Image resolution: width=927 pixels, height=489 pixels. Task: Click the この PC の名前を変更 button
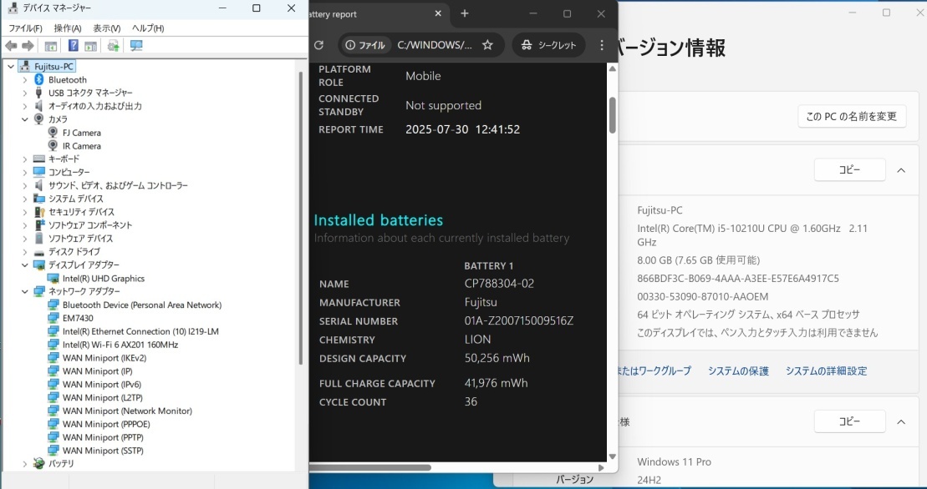[x=852, y=116]
